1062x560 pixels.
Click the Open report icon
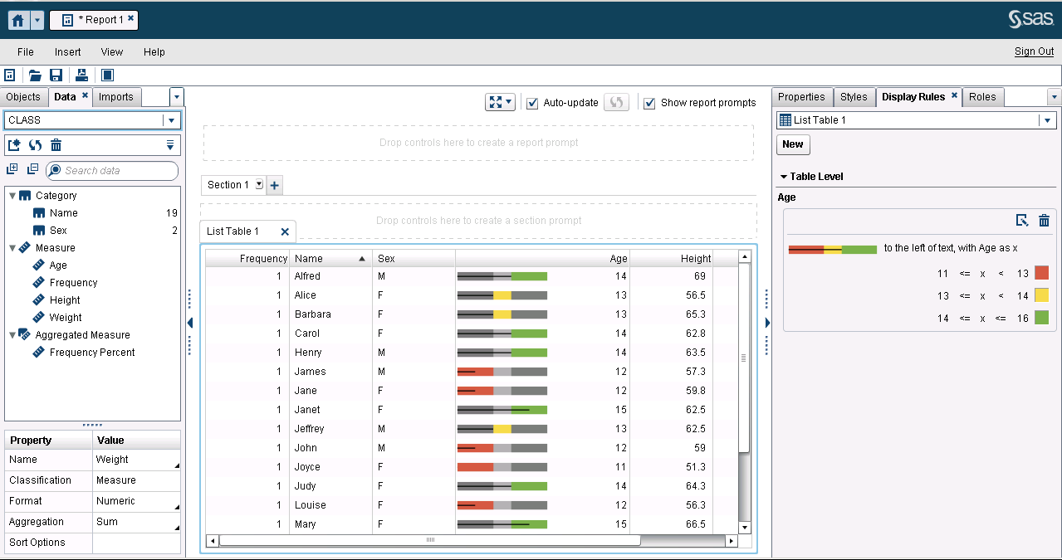pos(34,75)
